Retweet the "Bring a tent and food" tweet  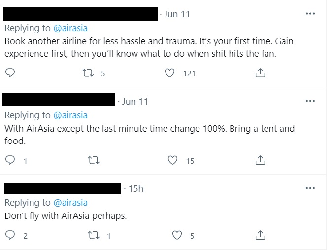click(x=92, y=160)
